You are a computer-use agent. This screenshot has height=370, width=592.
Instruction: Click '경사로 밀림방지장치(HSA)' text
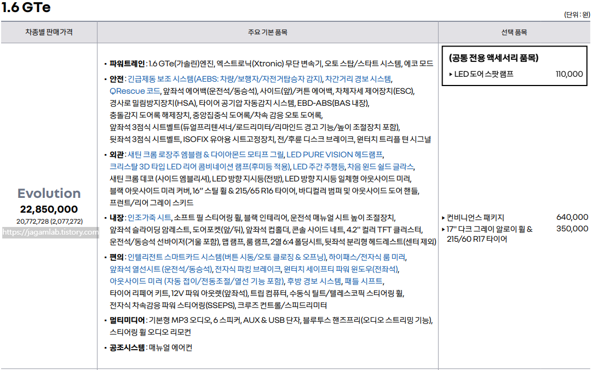point(153,103)
